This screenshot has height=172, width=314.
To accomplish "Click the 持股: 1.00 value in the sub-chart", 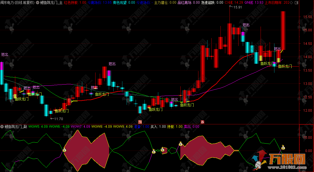I will tap(175, 126).
